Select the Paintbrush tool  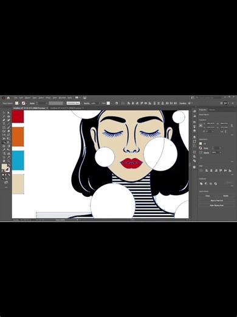[9, 127]
